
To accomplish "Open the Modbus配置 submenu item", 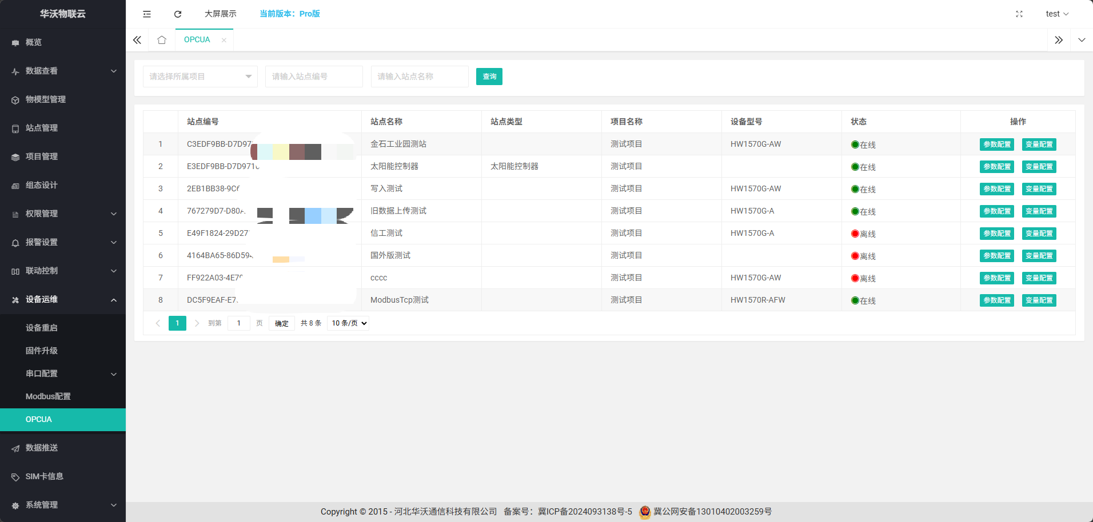I will (x=48, y=396).
